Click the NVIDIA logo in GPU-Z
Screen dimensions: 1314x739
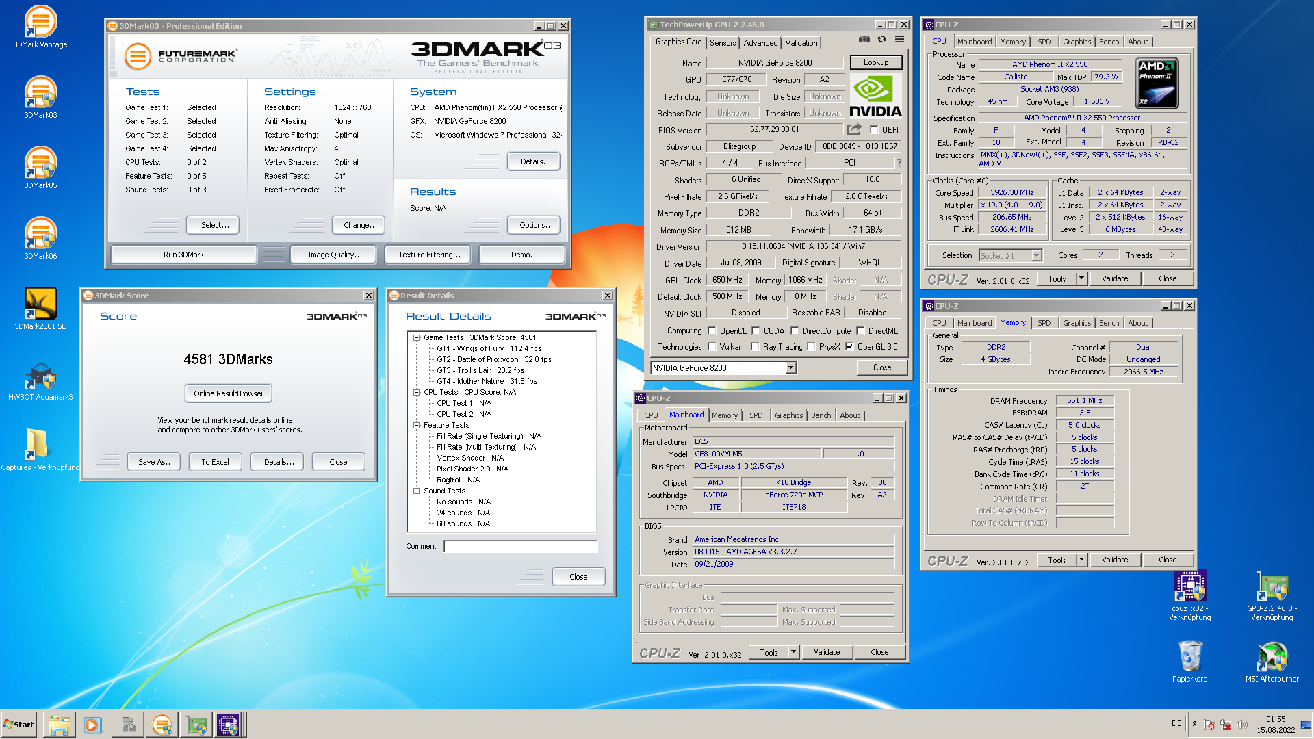pyautogui.click(x=875, y=96)
